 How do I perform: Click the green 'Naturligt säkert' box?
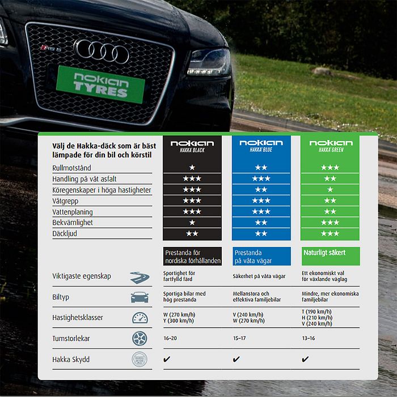331,256
